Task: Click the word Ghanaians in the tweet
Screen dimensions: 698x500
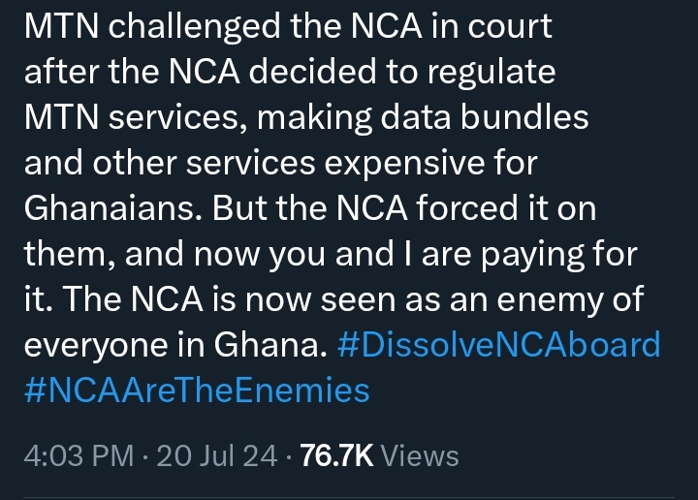Action: tap(110, 208)
